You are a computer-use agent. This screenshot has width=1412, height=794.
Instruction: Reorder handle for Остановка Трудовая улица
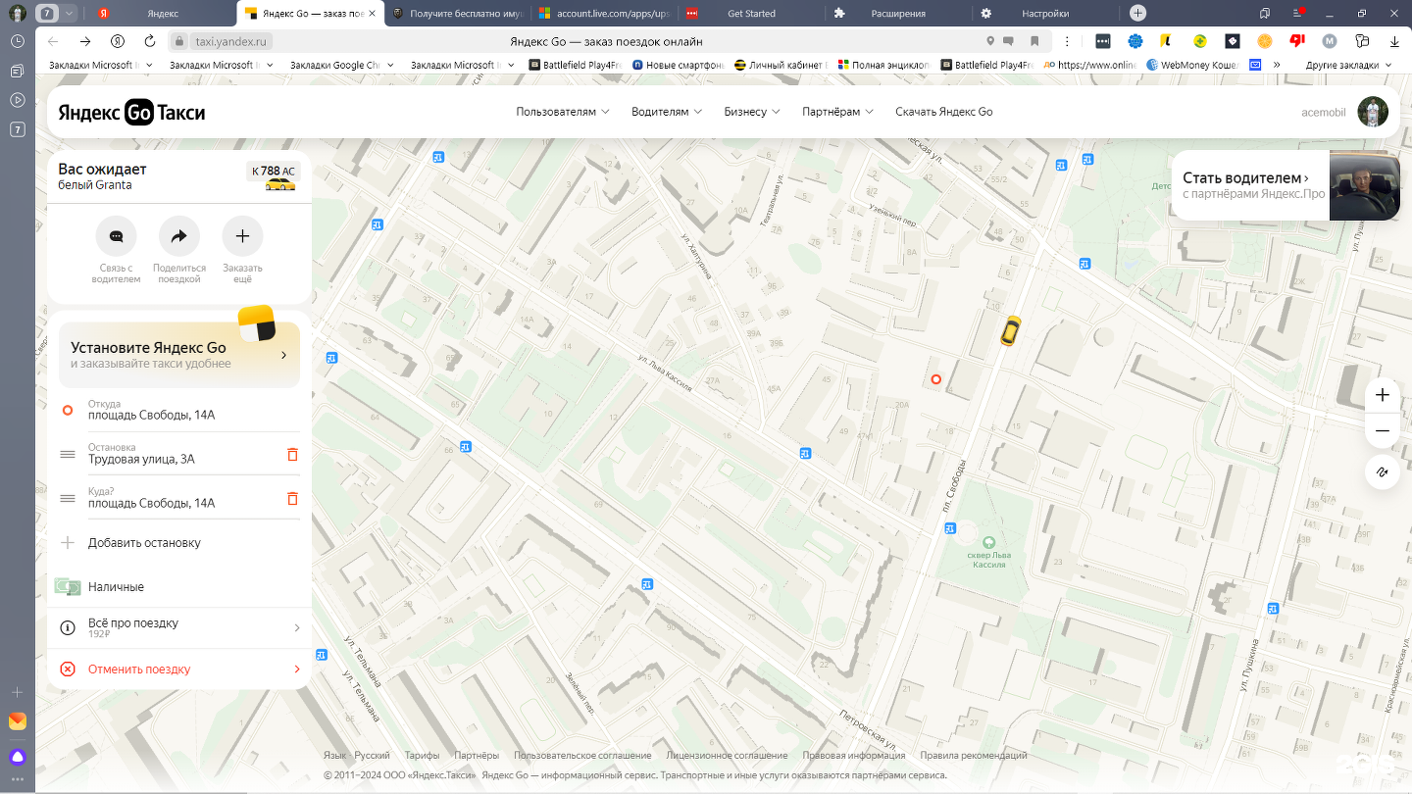tap(68, 454)
